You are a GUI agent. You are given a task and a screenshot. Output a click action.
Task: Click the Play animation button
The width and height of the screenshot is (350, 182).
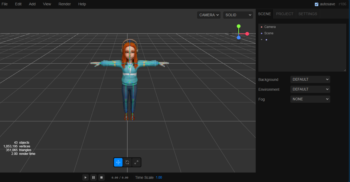tap(86, 177)
